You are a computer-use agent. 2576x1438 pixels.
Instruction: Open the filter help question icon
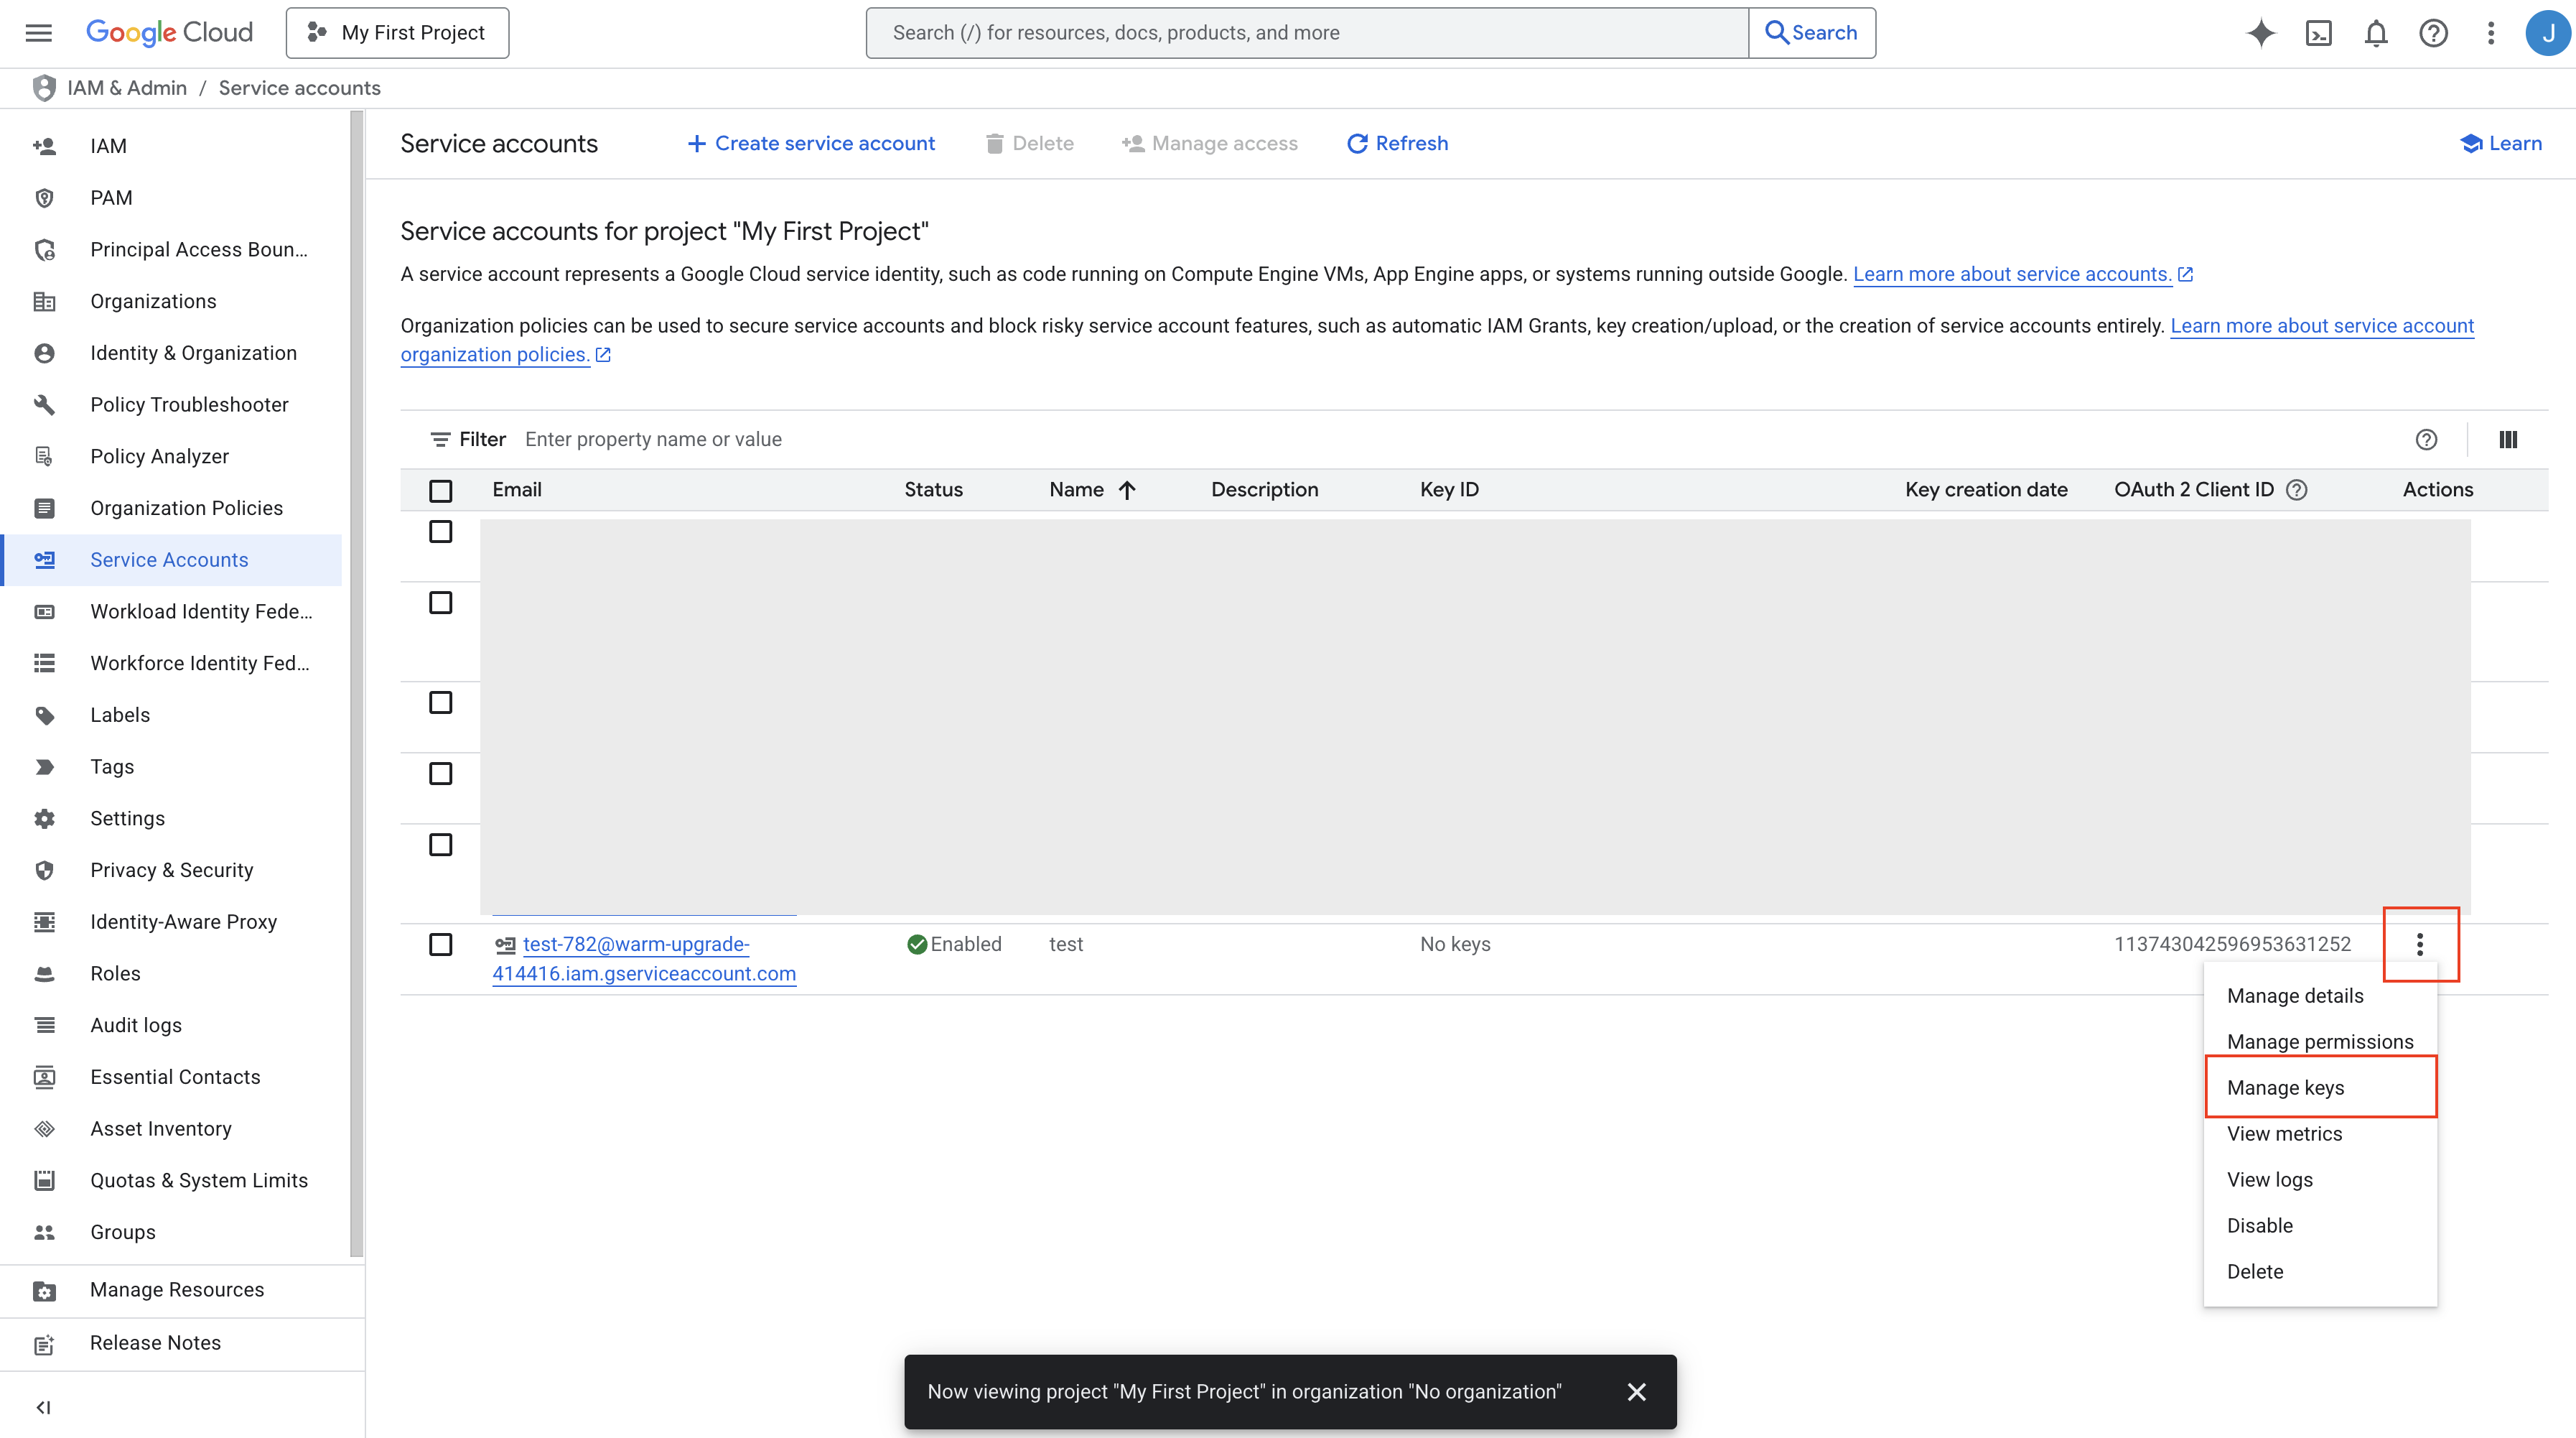(2426, 440)
